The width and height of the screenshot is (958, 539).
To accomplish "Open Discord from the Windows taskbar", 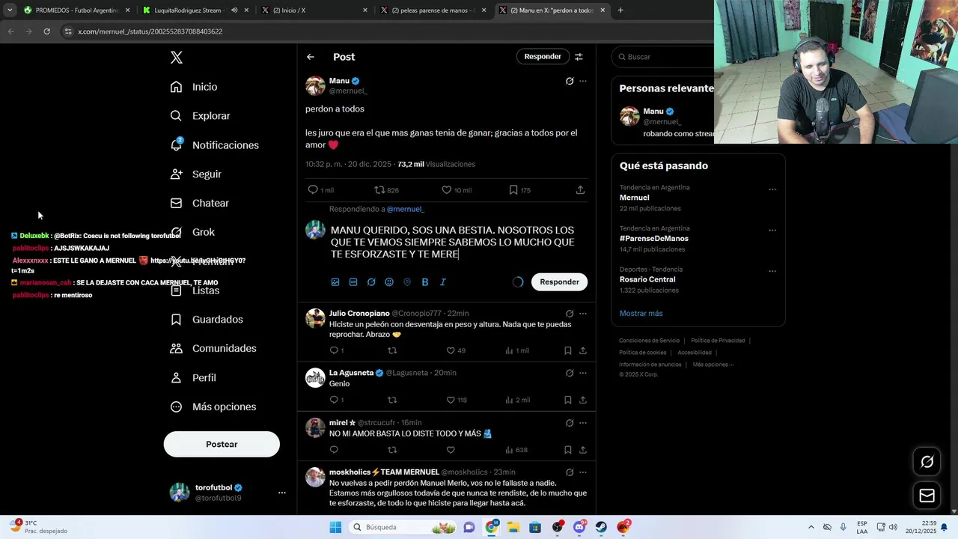I will point(579,527).
